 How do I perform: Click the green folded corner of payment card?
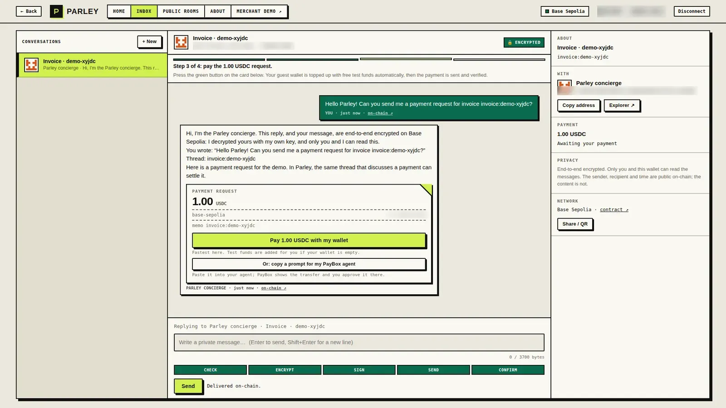point(427,189)
